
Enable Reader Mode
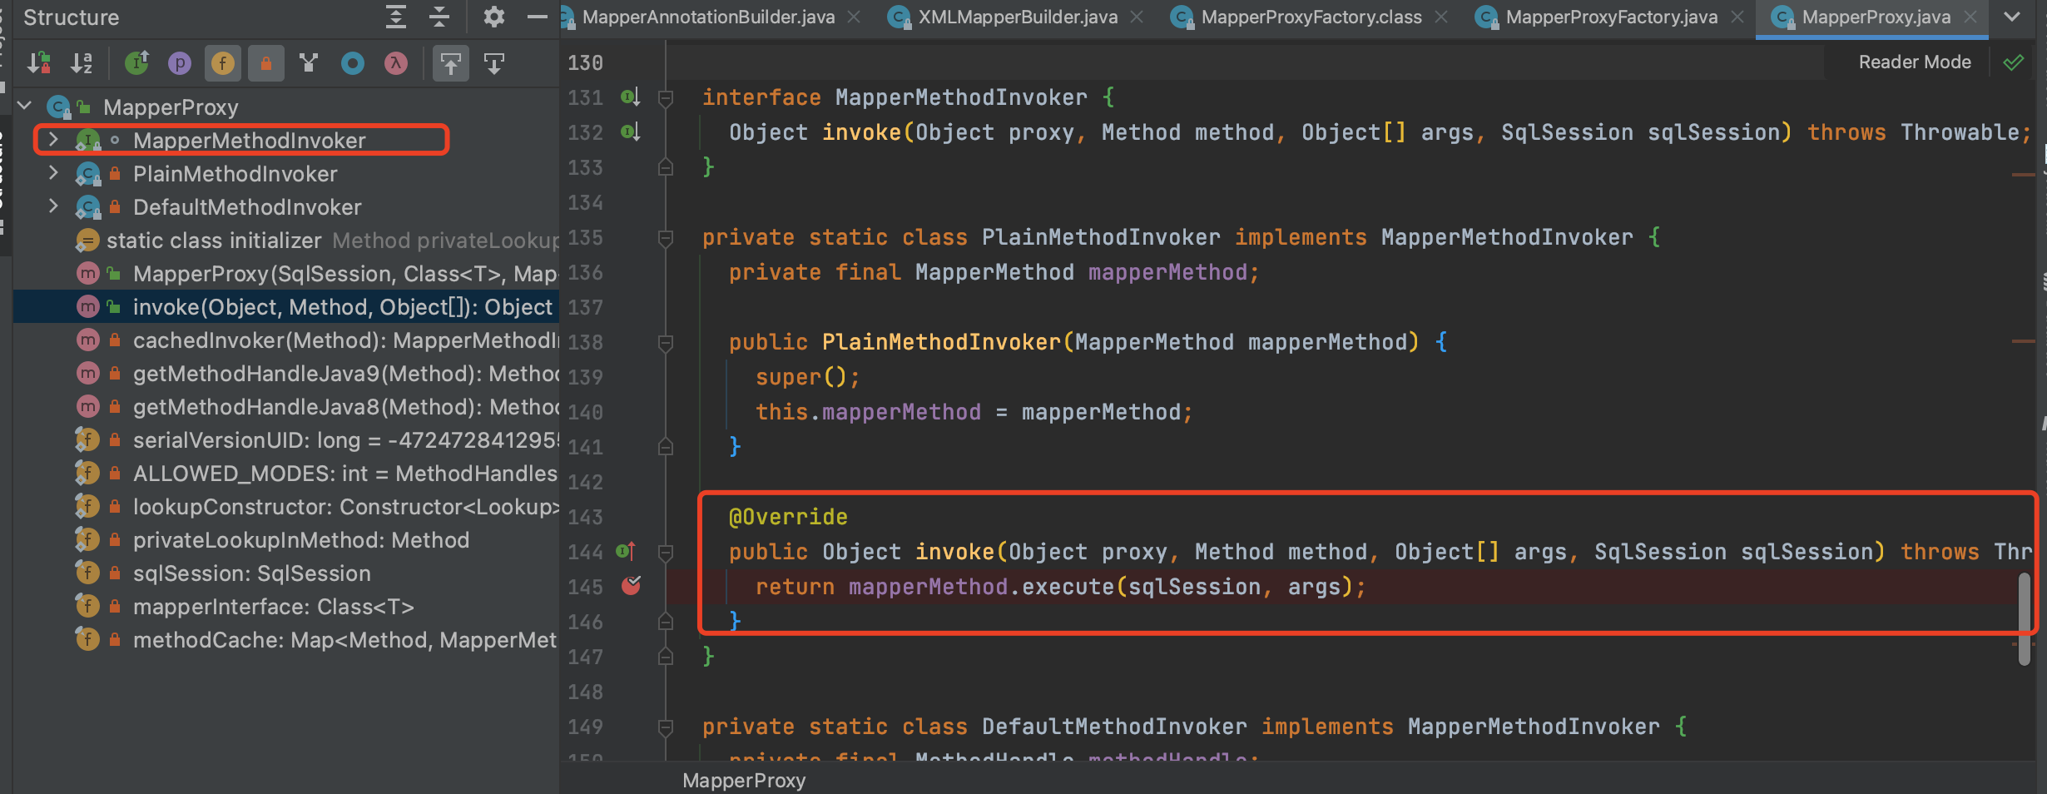(x=1915, y=62)
